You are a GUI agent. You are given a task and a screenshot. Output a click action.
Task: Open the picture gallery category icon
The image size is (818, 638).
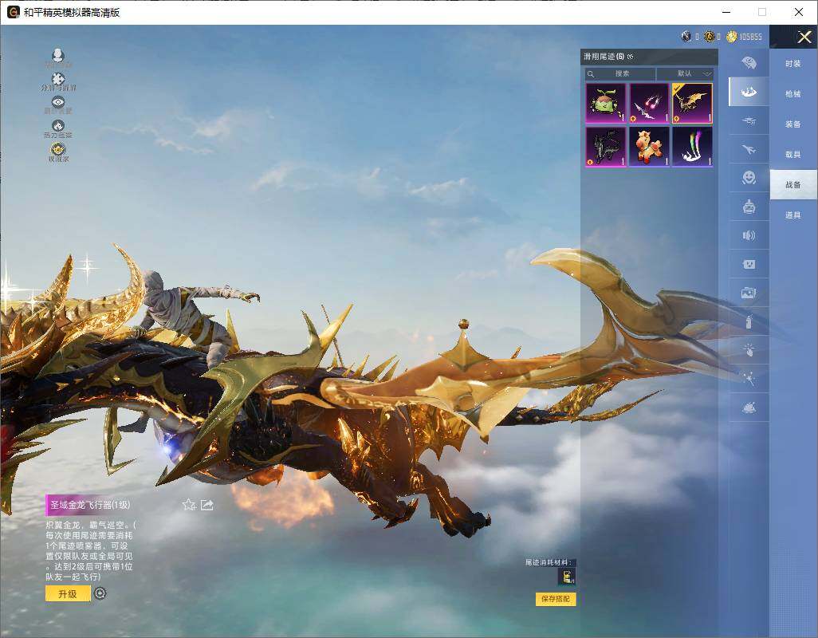click(749, 293)
